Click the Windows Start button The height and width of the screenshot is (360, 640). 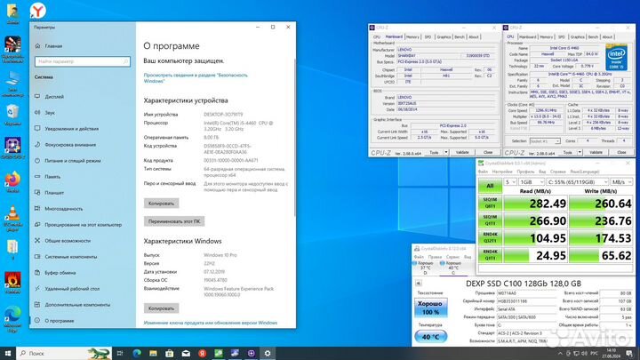[8, 354]
